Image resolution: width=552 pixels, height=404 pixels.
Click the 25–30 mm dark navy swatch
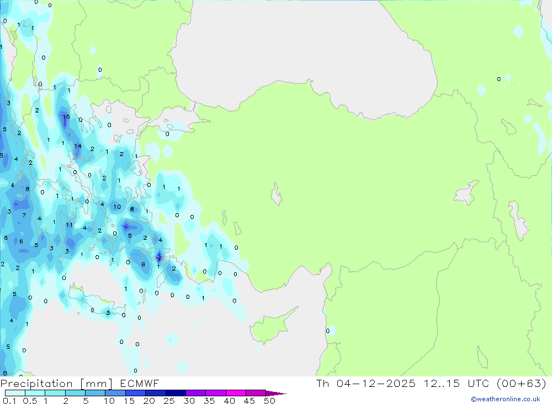pyautogui.click(x=176, y=393)
